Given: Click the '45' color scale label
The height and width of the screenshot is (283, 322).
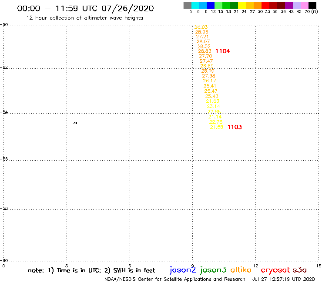Looking at the screenshot, I should [299, 12].
